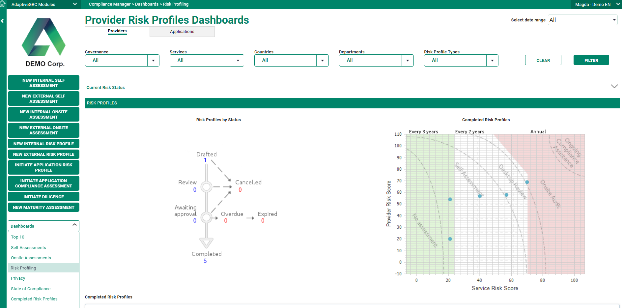Open the Risk Profile Types dropdown

(x=492, y=60)
